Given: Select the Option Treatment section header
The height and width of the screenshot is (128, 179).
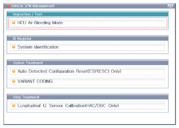Looking at the screenshot, I should [88, 63].
